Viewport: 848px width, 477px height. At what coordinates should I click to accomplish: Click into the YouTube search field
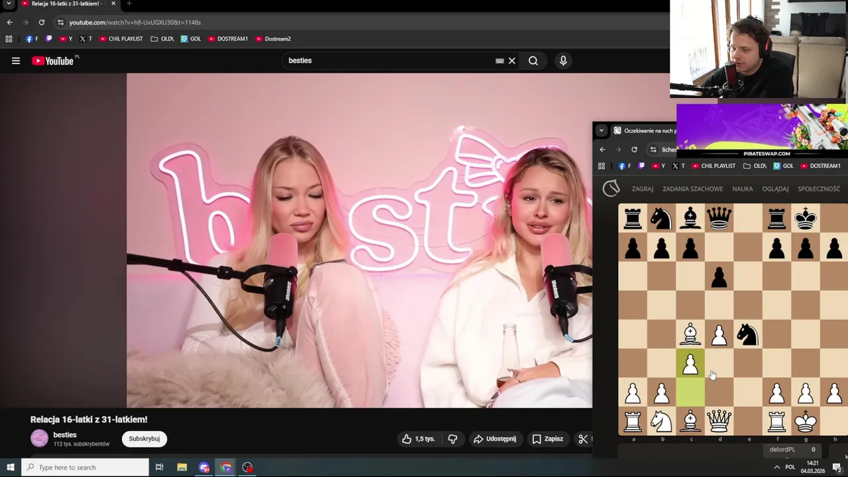click(x=391, y=60)
